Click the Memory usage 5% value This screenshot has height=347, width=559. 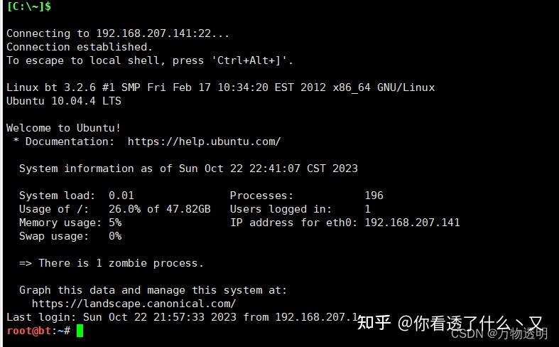tap(115, 223)
